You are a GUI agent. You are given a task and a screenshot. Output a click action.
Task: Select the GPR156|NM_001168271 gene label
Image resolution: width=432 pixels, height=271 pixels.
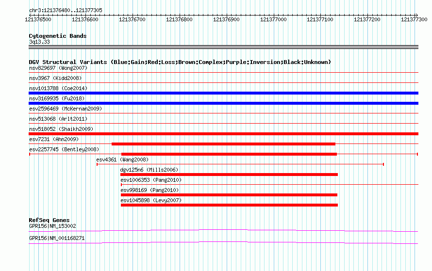point(57,238)
